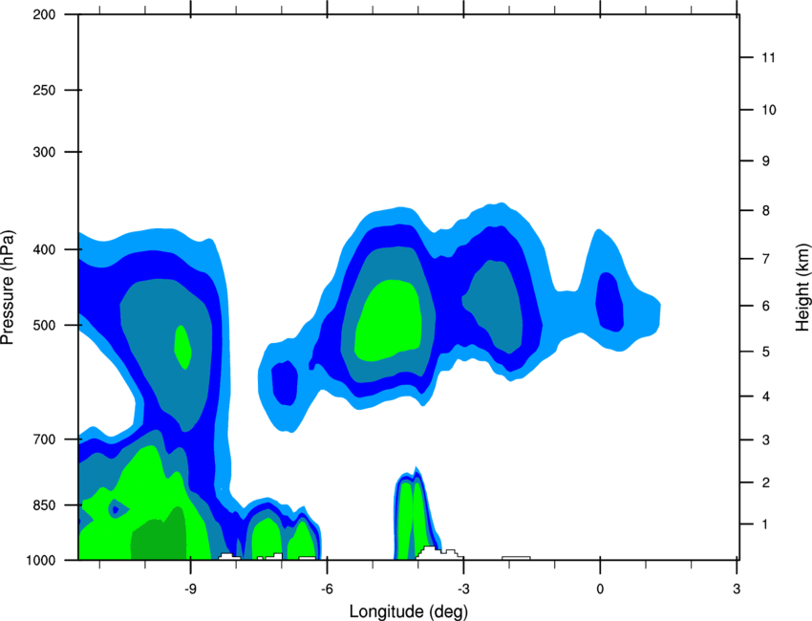812x621 pixels.
Task: Click the 850 pressure tick label
Action: (44, 505)
